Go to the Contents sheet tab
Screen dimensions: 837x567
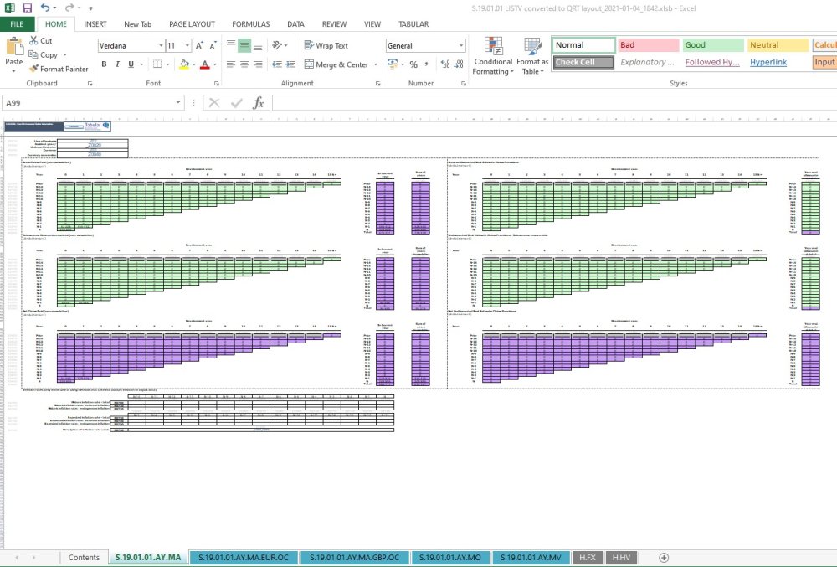click(84, 558)
